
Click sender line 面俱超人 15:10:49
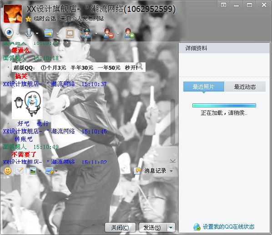[31, 147]
